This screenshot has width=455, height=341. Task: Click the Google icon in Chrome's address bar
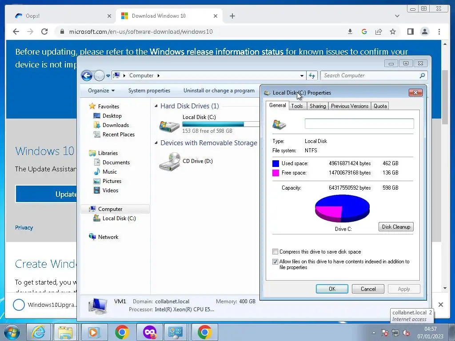coord(364,32)
